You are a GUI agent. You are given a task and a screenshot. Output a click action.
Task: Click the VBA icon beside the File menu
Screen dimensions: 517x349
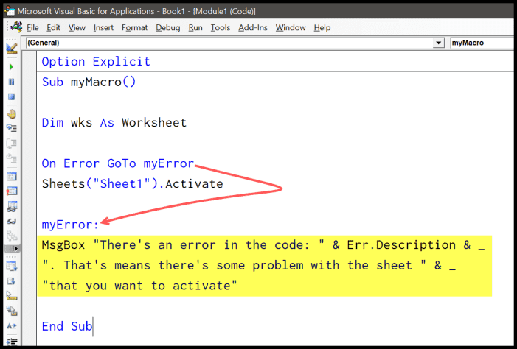pos(16,27)
